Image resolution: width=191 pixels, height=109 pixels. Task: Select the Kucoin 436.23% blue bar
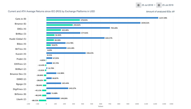coord(66,53)
